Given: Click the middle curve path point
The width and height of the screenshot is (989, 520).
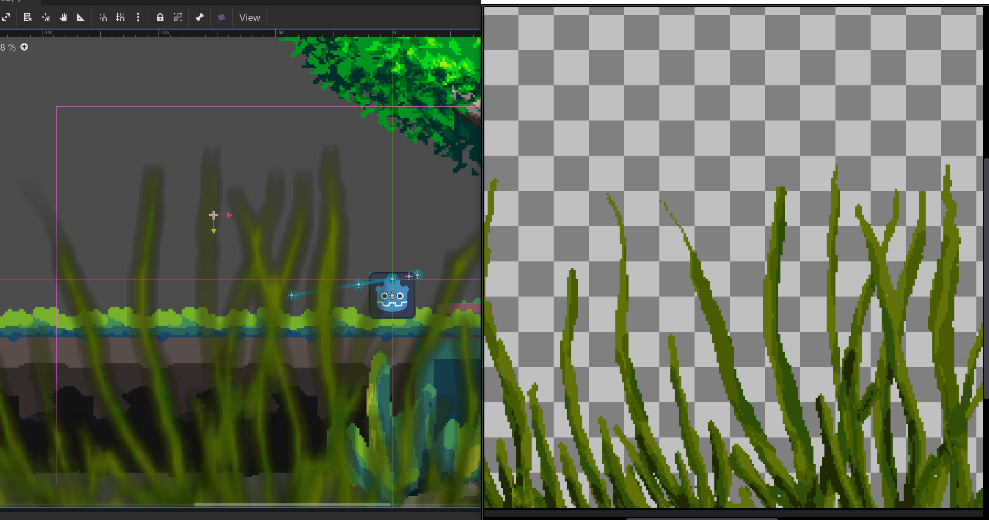Looking at the screenshot, I should coord(359,284).
